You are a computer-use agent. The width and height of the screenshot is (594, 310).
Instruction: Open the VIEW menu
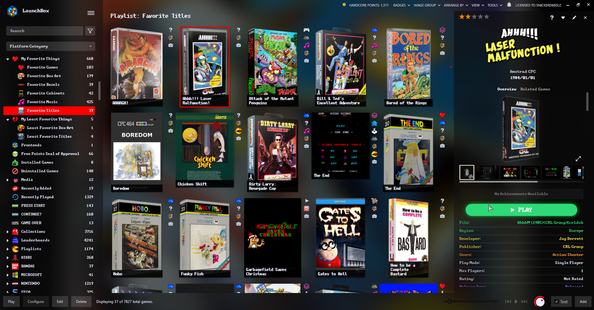tap(478, 5)
